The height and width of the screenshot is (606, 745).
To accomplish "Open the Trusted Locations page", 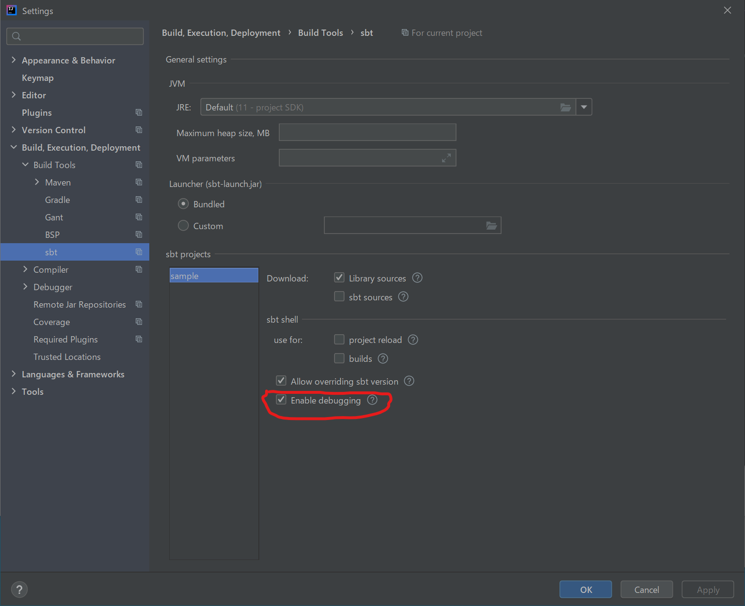I will 67,357.
